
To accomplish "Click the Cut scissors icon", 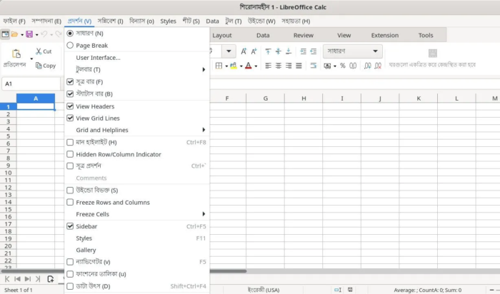I will coord(39,51).
